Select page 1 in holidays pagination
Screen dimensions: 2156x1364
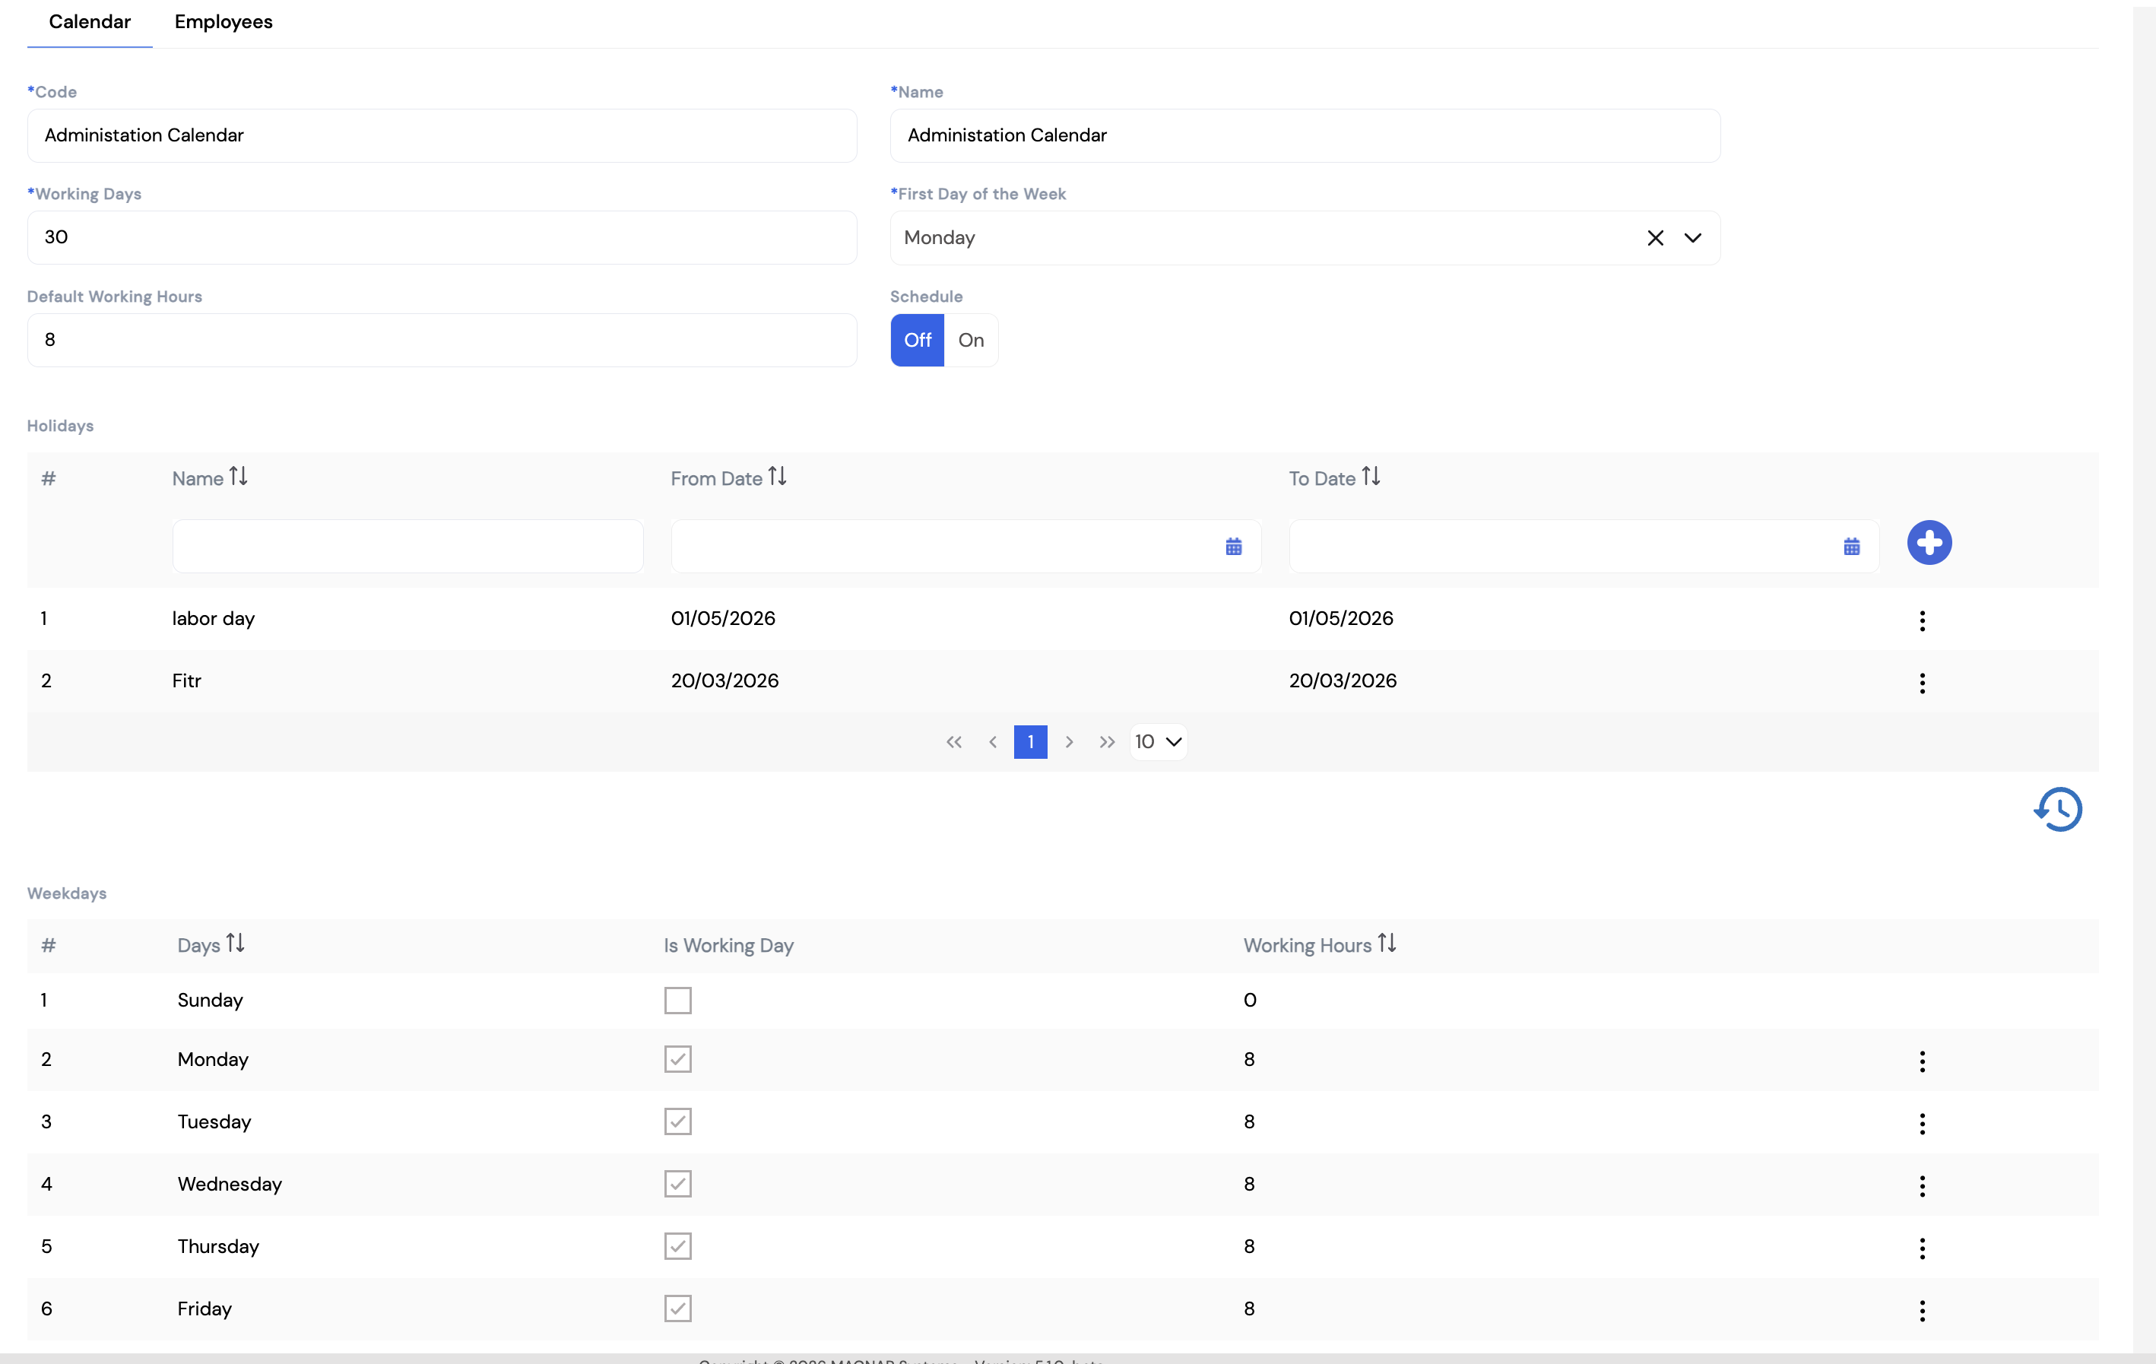[x=1031, y=741]
